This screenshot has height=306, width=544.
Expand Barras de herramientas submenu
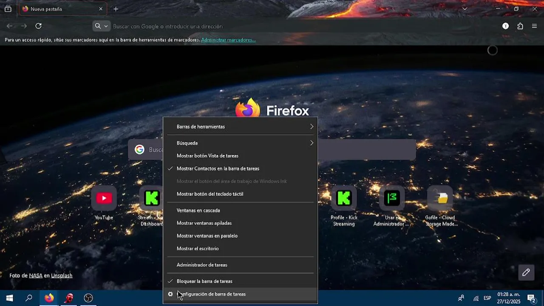(x=240, y=127)
